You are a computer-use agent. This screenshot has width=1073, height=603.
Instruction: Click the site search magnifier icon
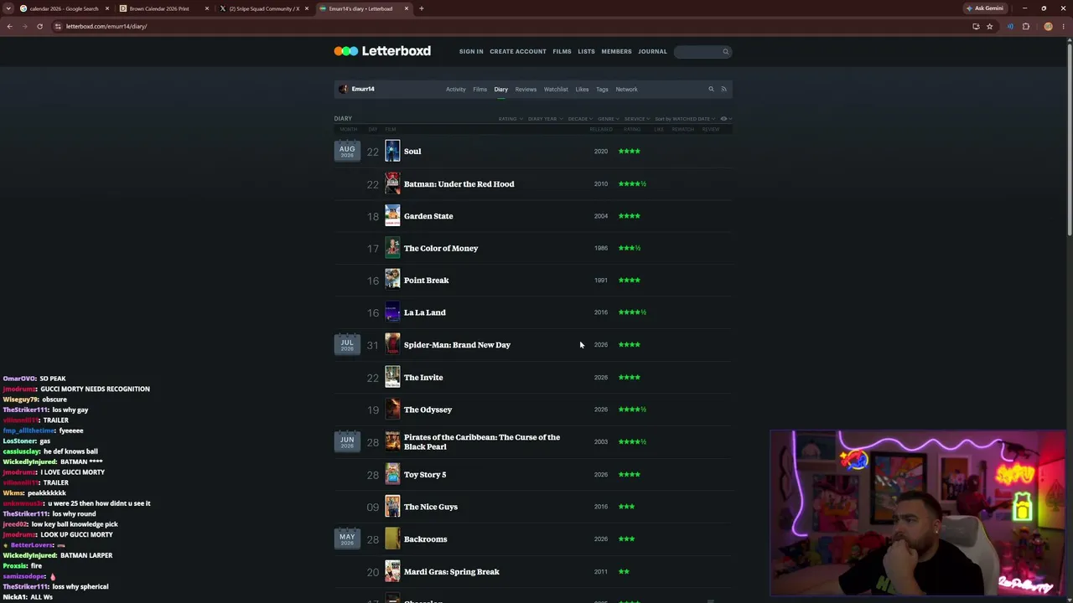[726, 52]
